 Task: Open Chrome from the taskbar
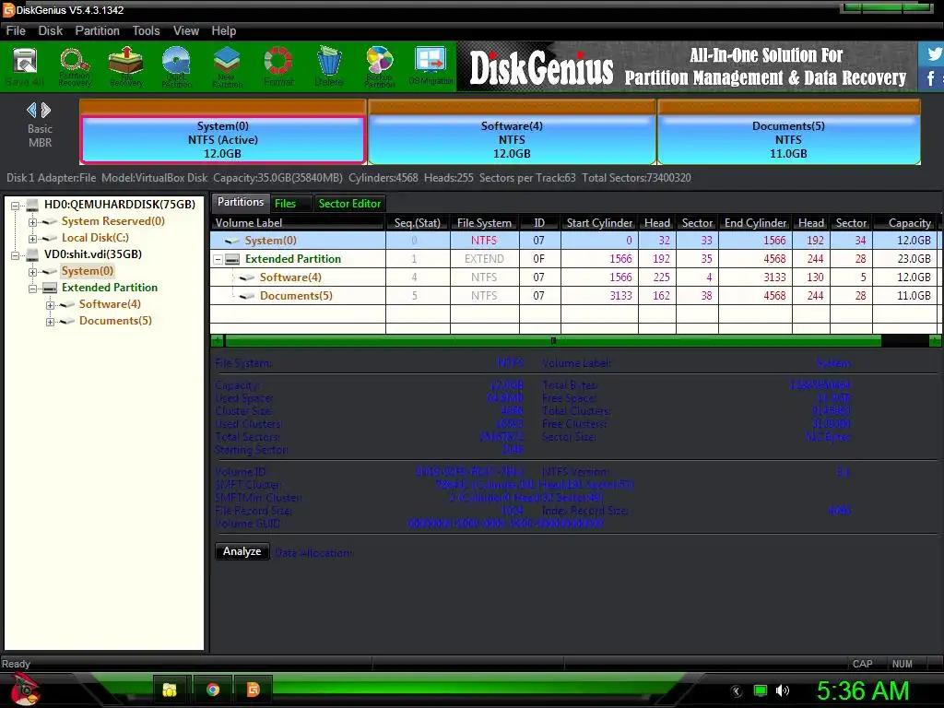tap(213, 690)
